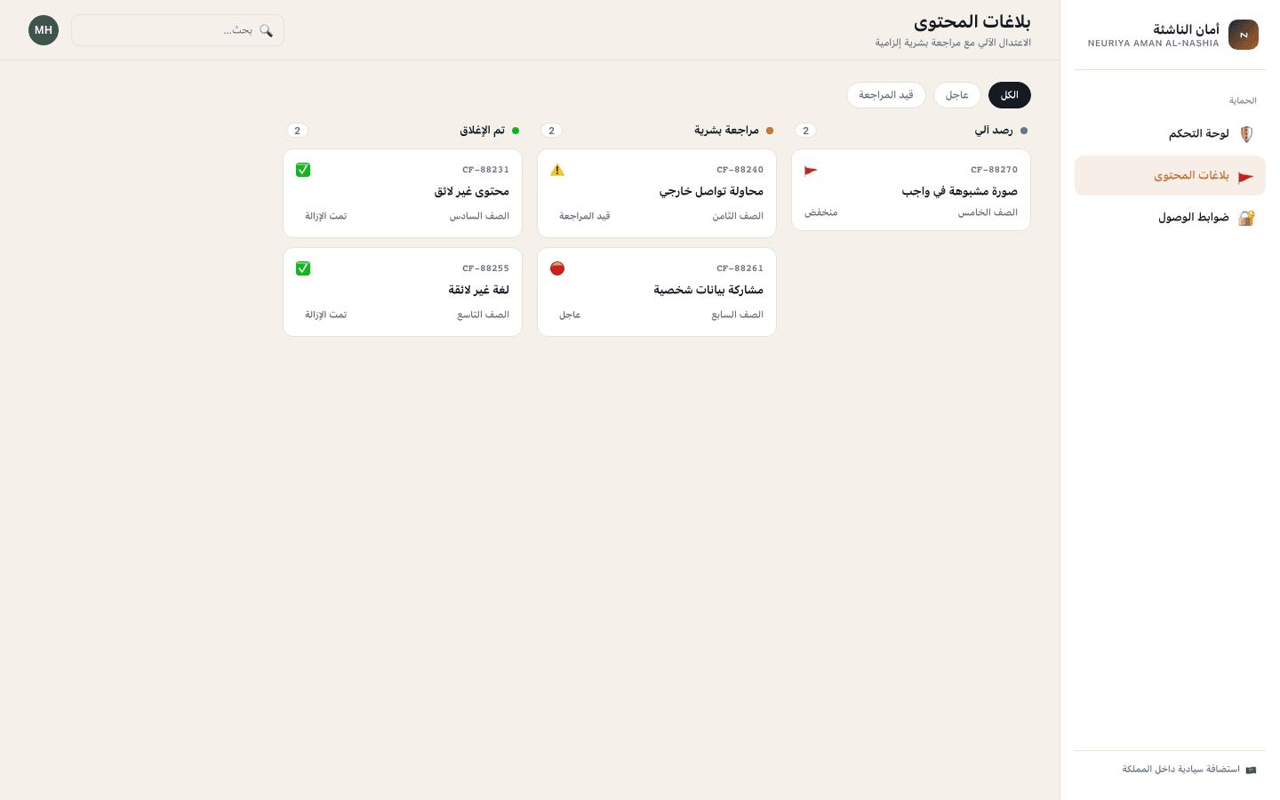The height and width of the screenshot is (800, 1280).
Task: Click the الصف التاسع grade label
Action: click(x=483, y=315)
